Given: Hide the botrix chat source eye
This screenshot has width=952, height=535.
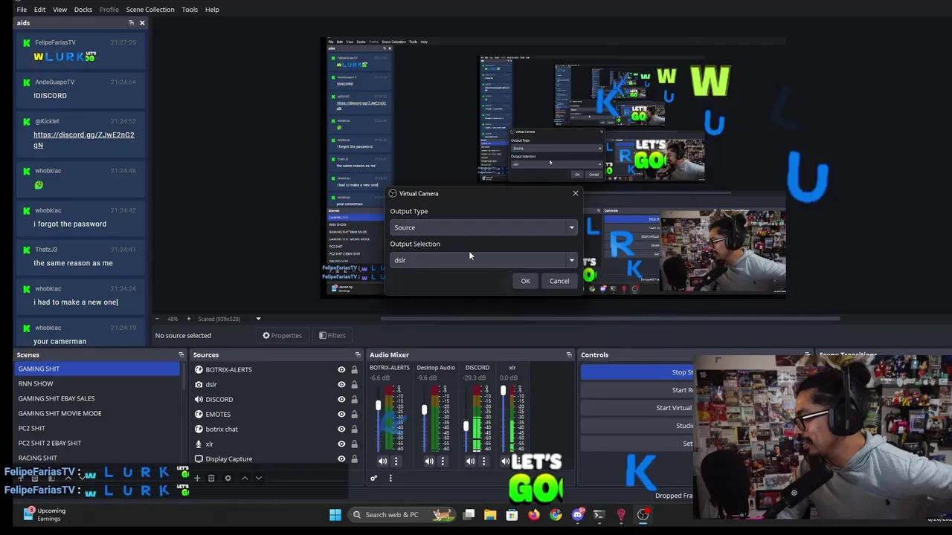Looking at the screenshot, I should [341, 429].
